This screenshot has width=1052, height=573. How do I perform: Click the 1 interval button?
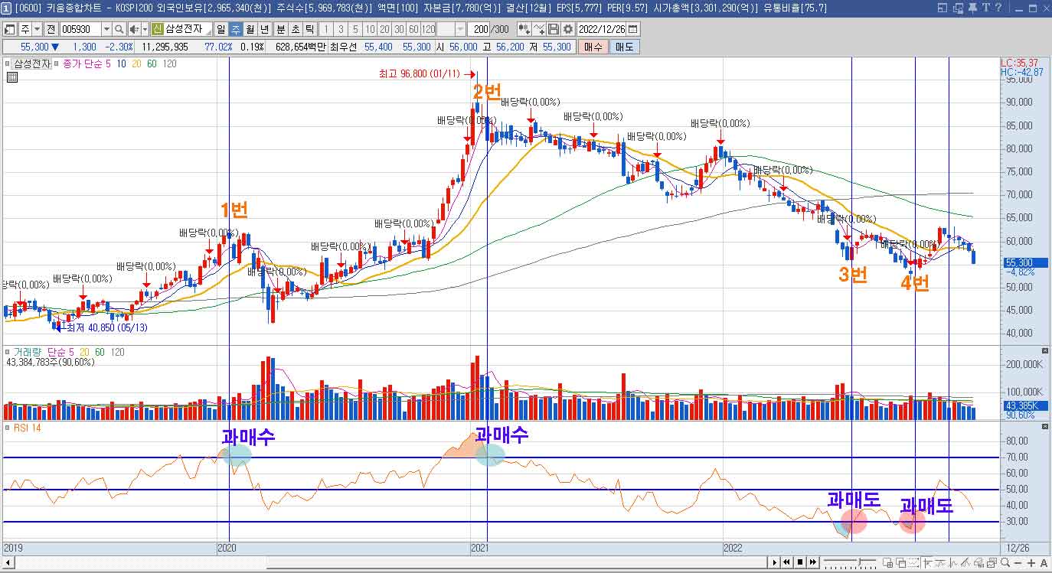coord(325,29)
